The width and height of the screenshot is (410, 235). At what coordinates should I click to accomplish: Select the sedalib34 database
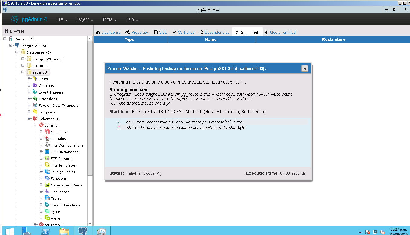click(x=41, y=72)
